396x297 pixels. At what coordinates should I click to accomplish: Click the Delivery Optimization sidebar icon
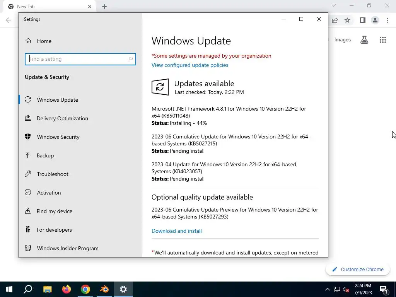28,118
